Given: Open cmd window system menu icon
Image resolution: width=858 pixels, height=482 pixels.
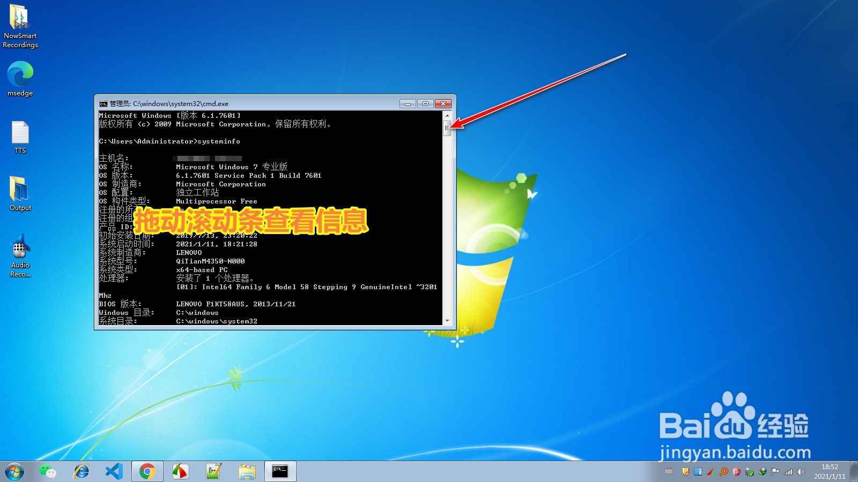Looking at the screenshot, I should tap(103, 104).
